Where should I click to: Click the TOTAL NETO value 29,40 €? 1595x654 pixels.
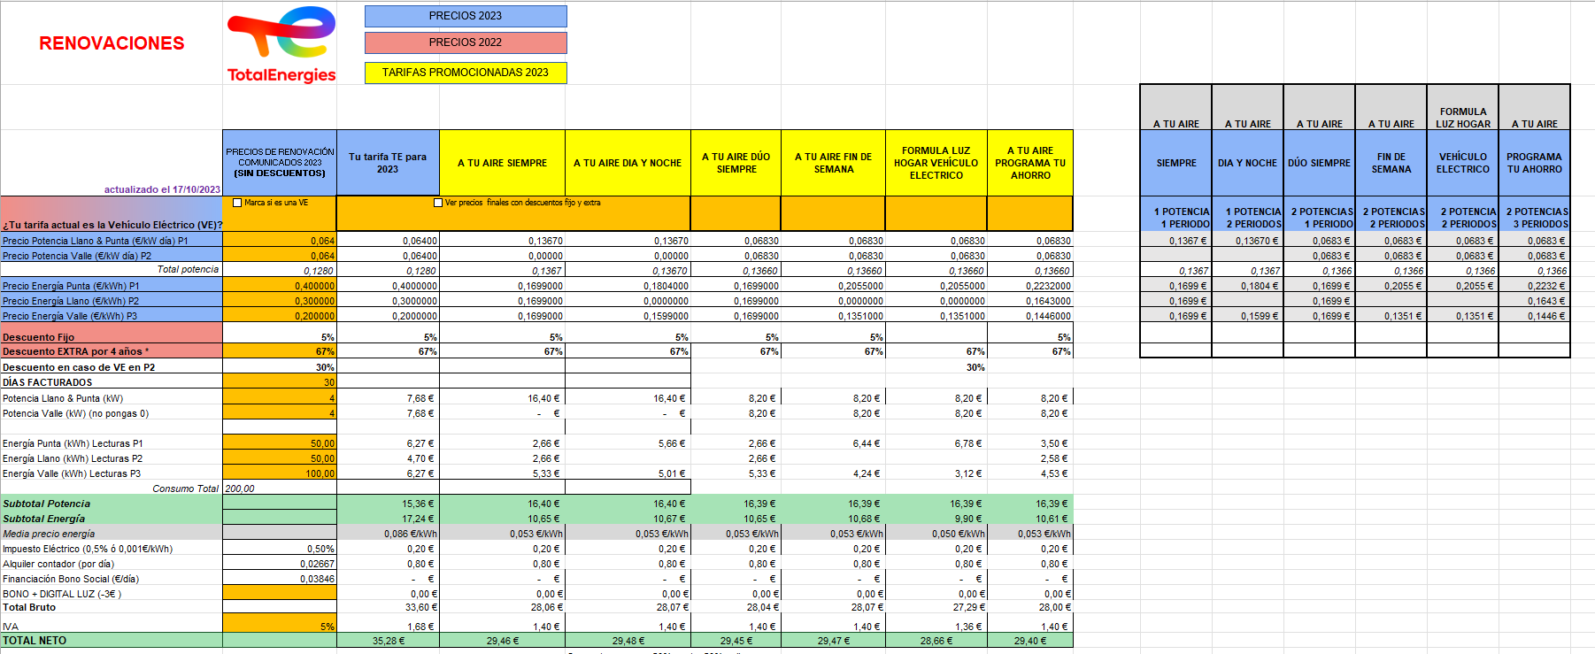1030,640
